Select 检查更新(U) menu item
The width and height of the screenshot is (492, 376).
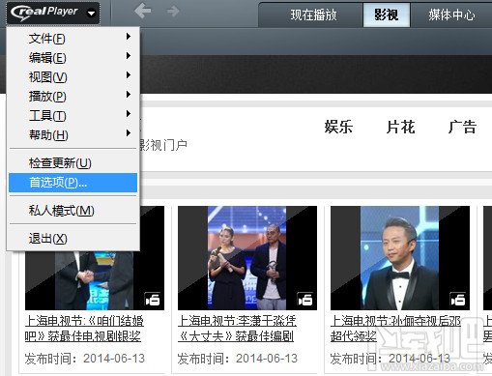click(x=73, y=163)
